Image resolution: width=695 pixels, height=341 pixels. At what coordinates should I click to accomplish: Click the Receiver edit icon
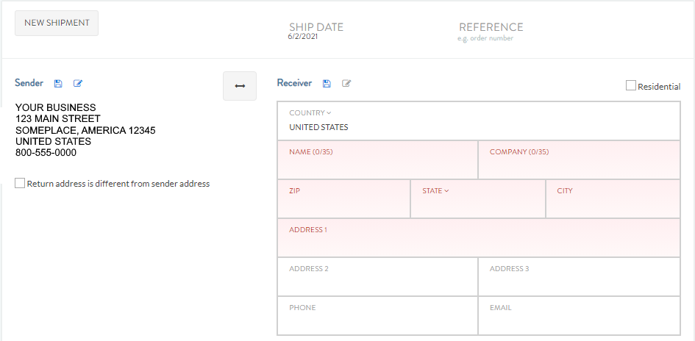point(346,84)
